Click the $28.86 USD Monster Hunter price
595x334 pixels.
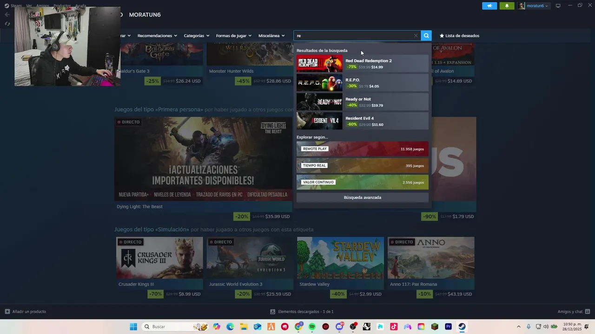coord(279,81)
